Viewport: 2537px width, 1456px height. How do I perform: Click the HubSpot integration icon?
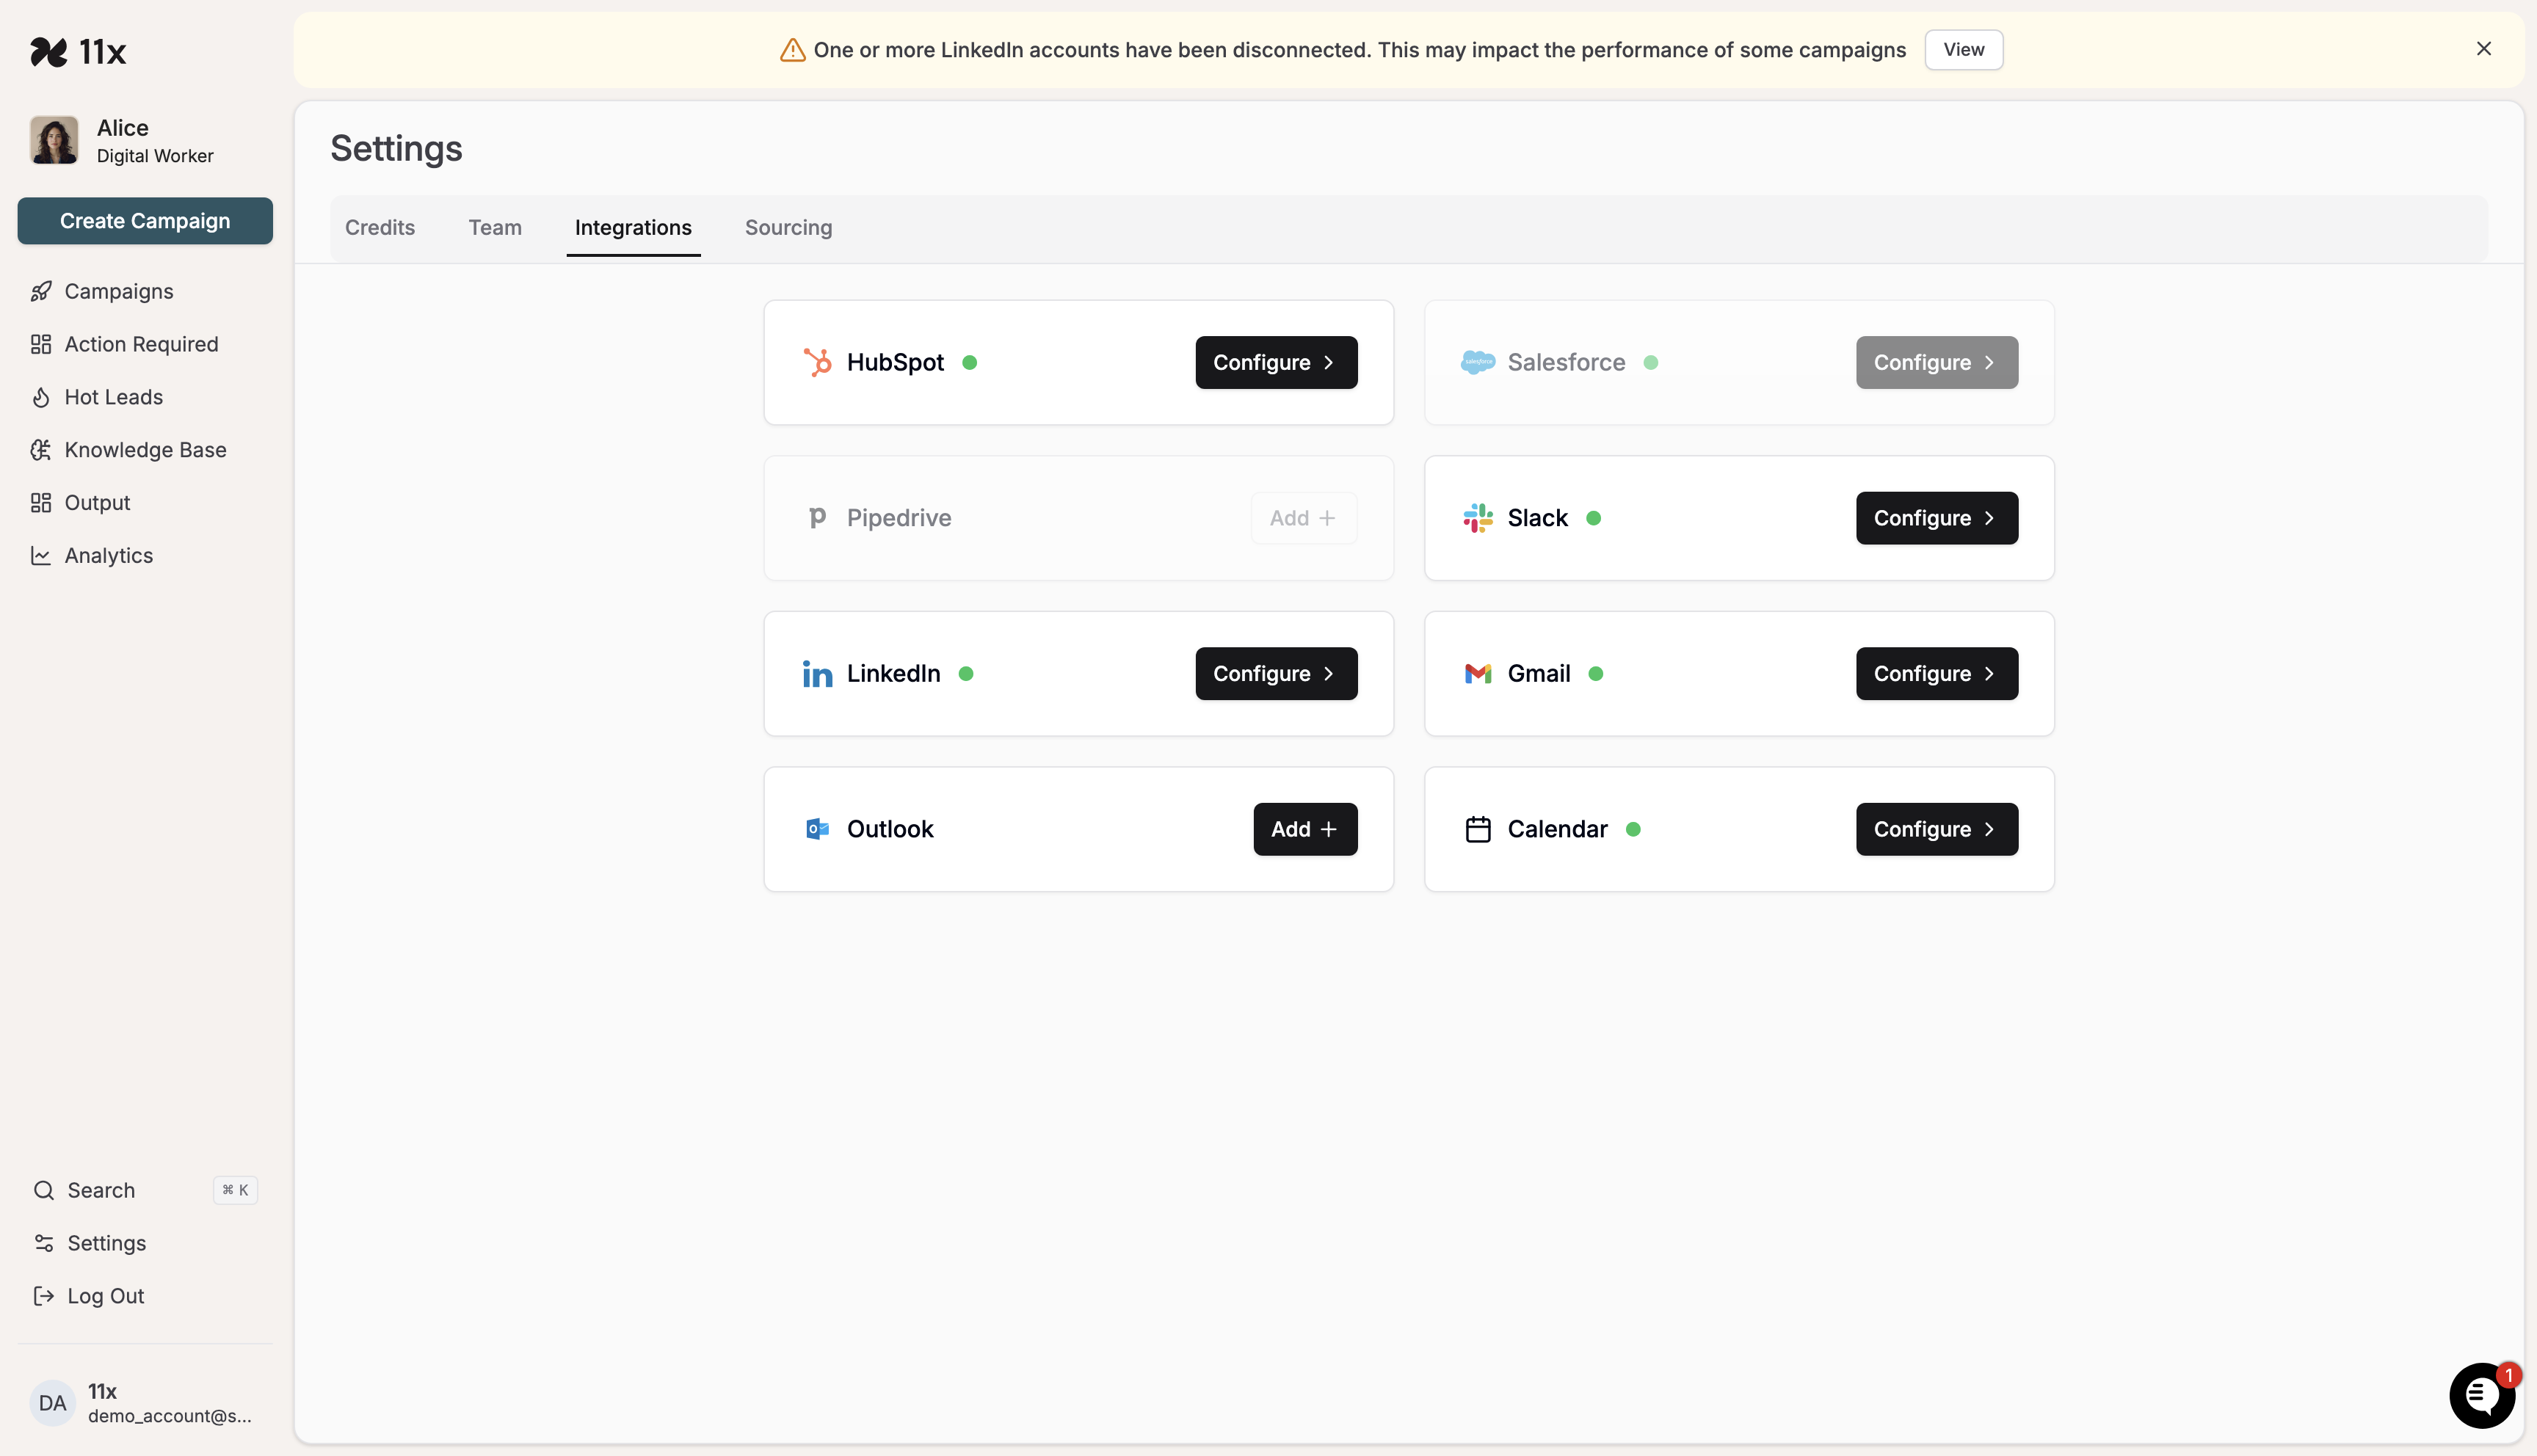click(818, 362)
